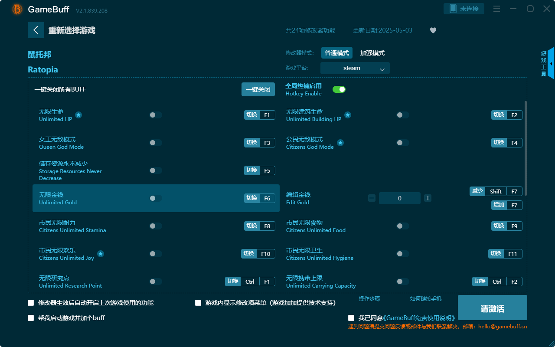Disable the Hotkey Enable global switch

[339, 89]
